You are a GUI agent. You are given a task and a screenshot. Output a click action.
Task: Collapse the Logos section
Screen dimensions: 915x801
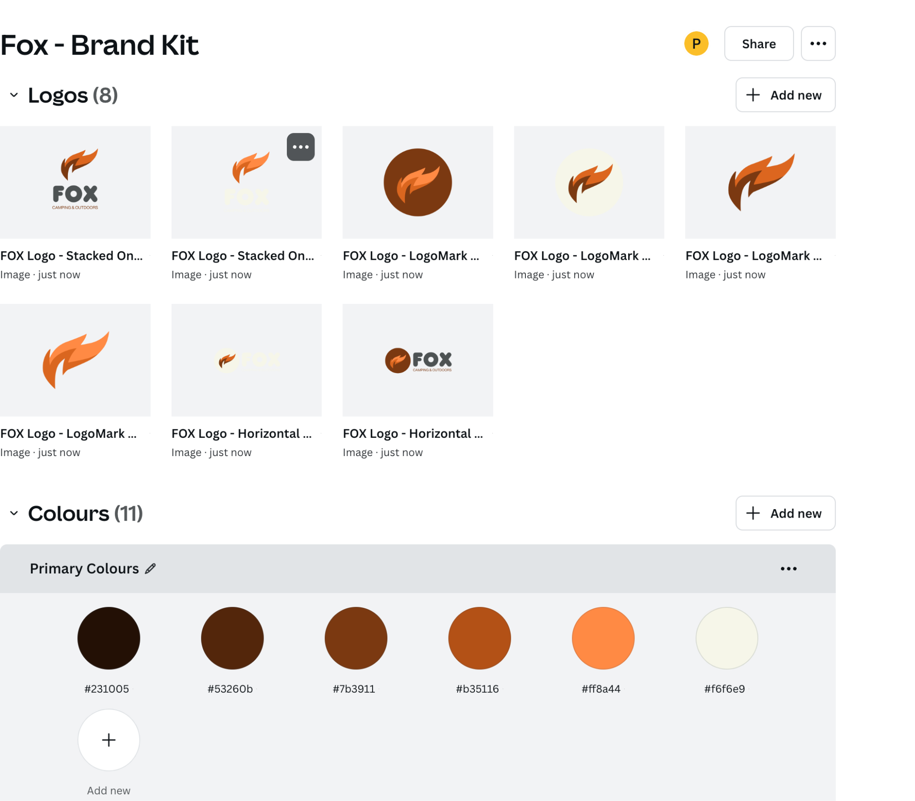pyautogui.click(x=14, y=95)
